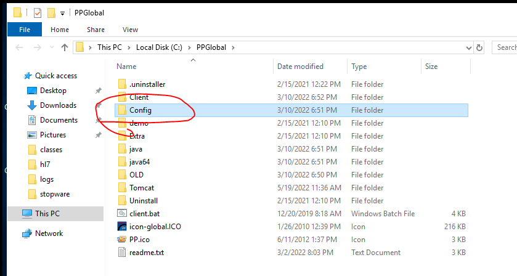Click the Text Document type cell
517x276 pixels.
click(375, 253)
